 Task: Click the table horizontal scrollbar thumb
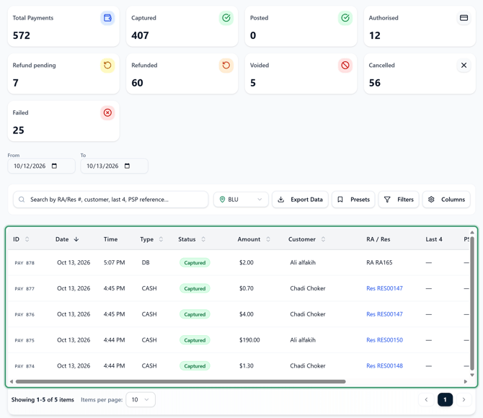(180, 382)
